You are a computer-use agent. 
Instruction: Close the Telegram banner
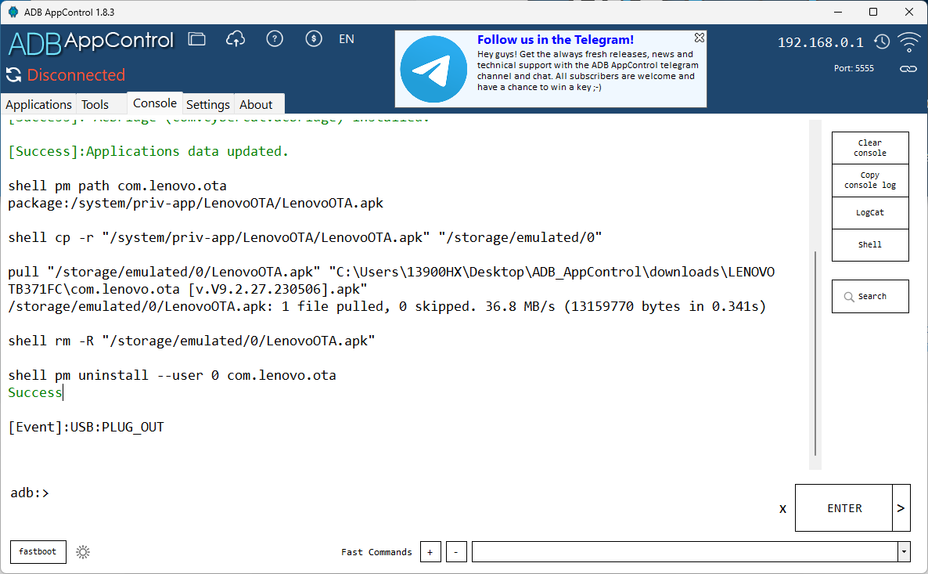pyautogui.click(x=699, y=38)
